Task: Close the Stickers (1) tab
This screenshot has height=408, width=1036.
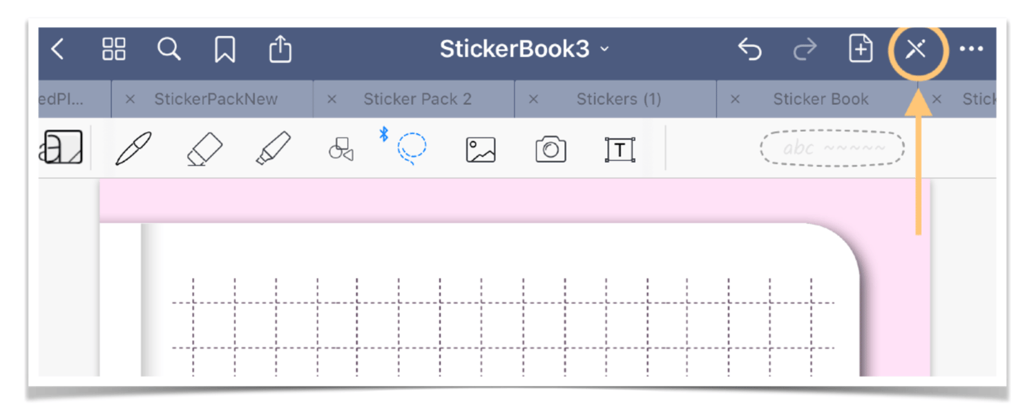Action: 533,99
